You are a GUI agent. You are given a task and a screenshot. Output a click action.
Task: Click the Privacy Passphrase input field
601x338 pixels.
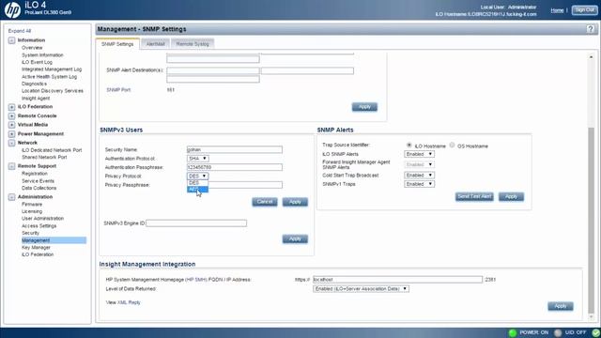(245, 185)
